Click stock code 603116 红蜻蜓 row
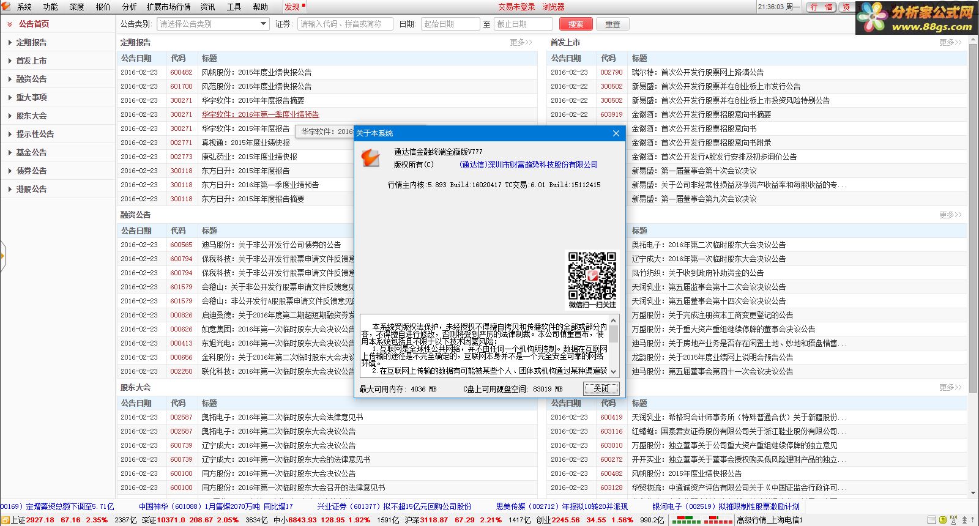The width and height of the screenshot is (979, 526). (611, 431)
